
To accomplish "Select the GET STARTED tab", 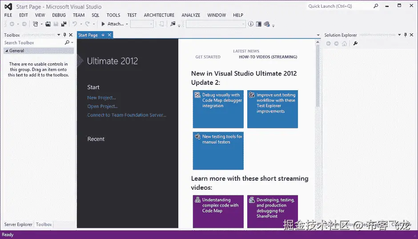I will [208, 57].
